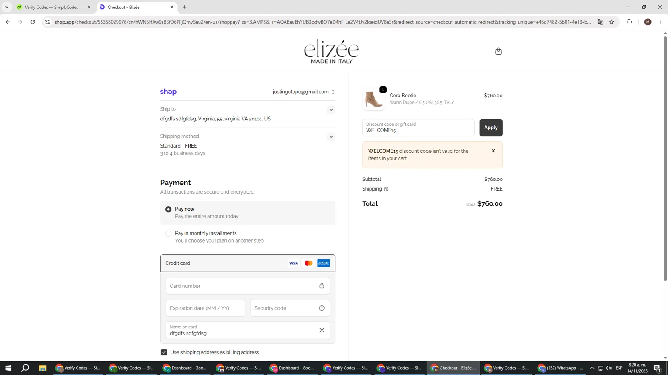
Task: Click the Credit card payment header
Action: click(248, 263)
